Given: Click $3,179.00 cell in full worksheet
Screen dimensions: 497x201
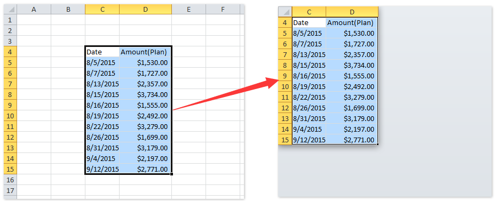Looking at the screenshot, I should 146,148.
